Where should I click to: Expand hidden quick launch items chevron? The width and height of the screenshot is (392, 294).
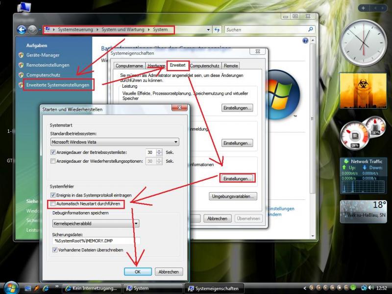click(x=57, y=287)
